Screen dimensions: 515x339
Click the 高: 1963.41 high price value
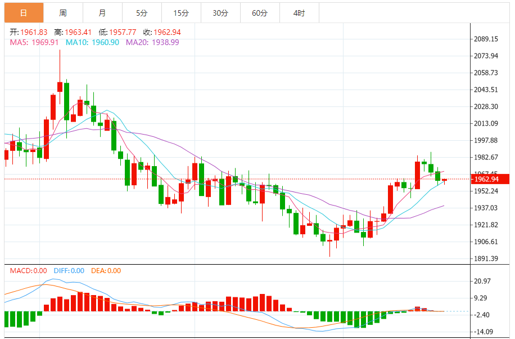pyautogui.click(x=73, y=32)
